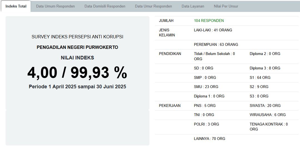Open the Data Umur Responden tab
Viewport: 300px width, 148px height.
(153, 6)
